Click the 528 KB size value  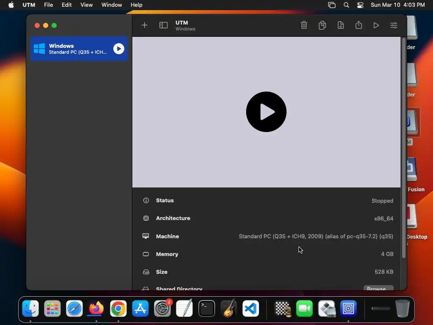pyautogui.click(x=384, y=272)
